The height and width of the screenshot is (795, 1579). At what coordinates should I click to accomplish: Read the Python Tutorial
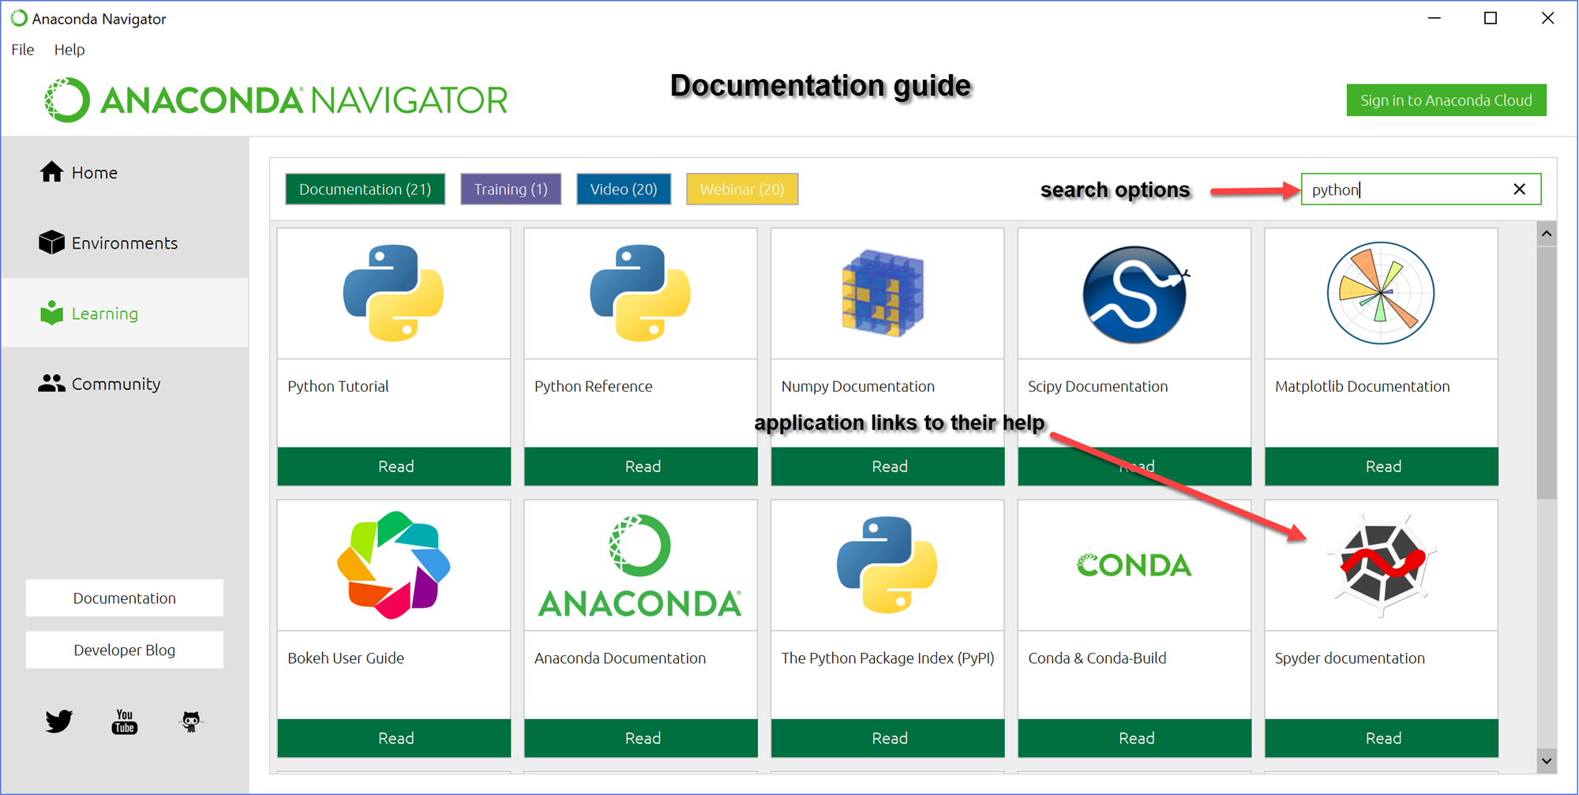[394, 467]
